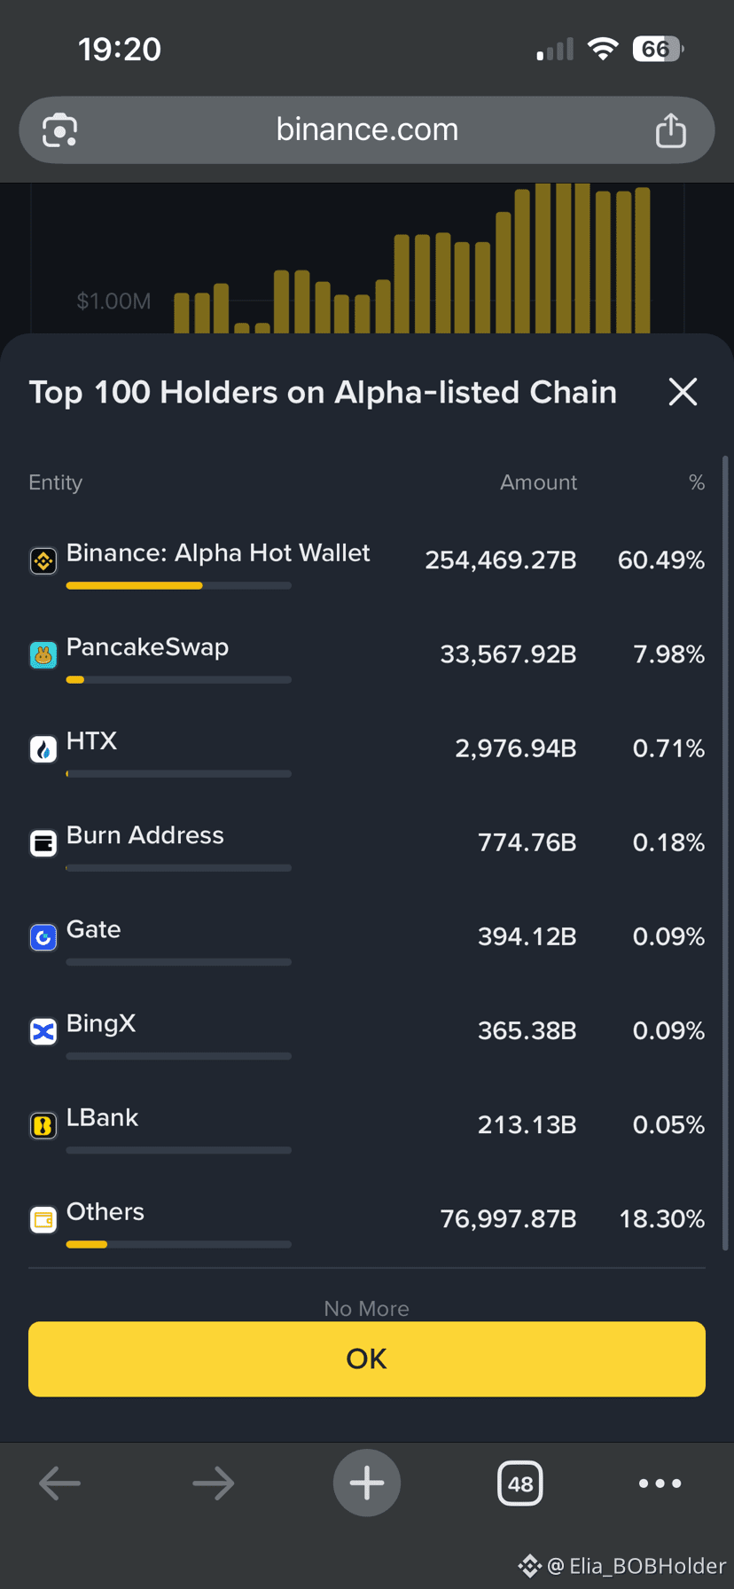Tap the Binance Alpha Hot Wallet progress bar

179,585
